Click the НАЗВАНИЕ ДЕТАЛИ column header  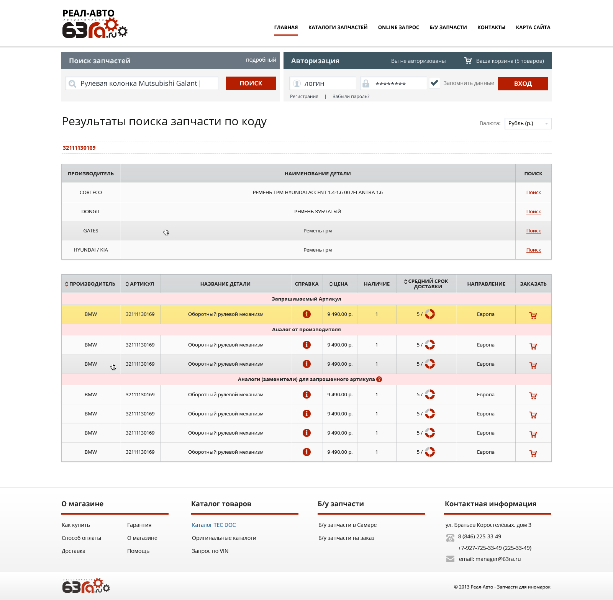[225, 284]
